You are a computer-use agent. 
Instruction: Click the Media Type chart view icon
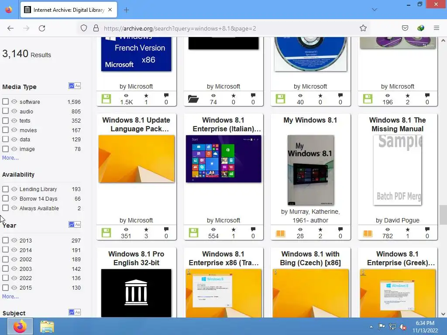point(72,86)
